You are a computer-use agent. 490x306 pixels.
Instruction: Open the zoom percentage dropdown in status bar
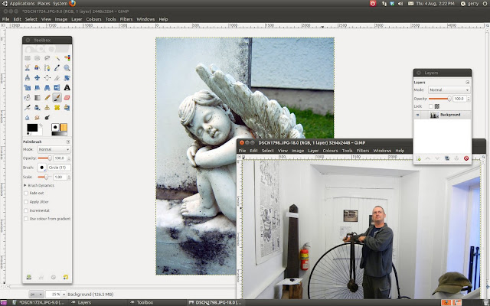64,294
